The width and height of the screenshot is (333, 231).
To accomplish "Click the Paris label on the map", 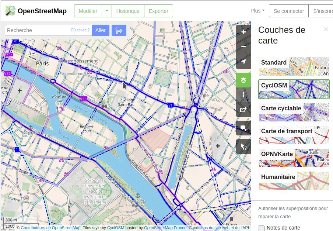I will [x=42, y=63].
